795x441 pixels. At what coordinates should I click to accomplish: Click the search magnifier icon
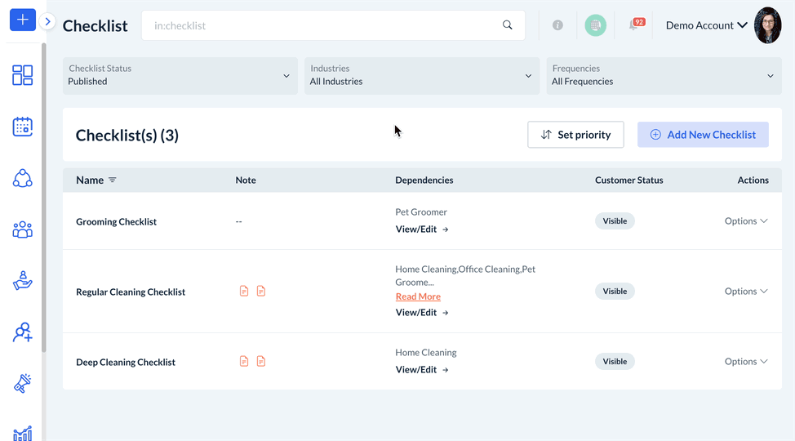508,25
